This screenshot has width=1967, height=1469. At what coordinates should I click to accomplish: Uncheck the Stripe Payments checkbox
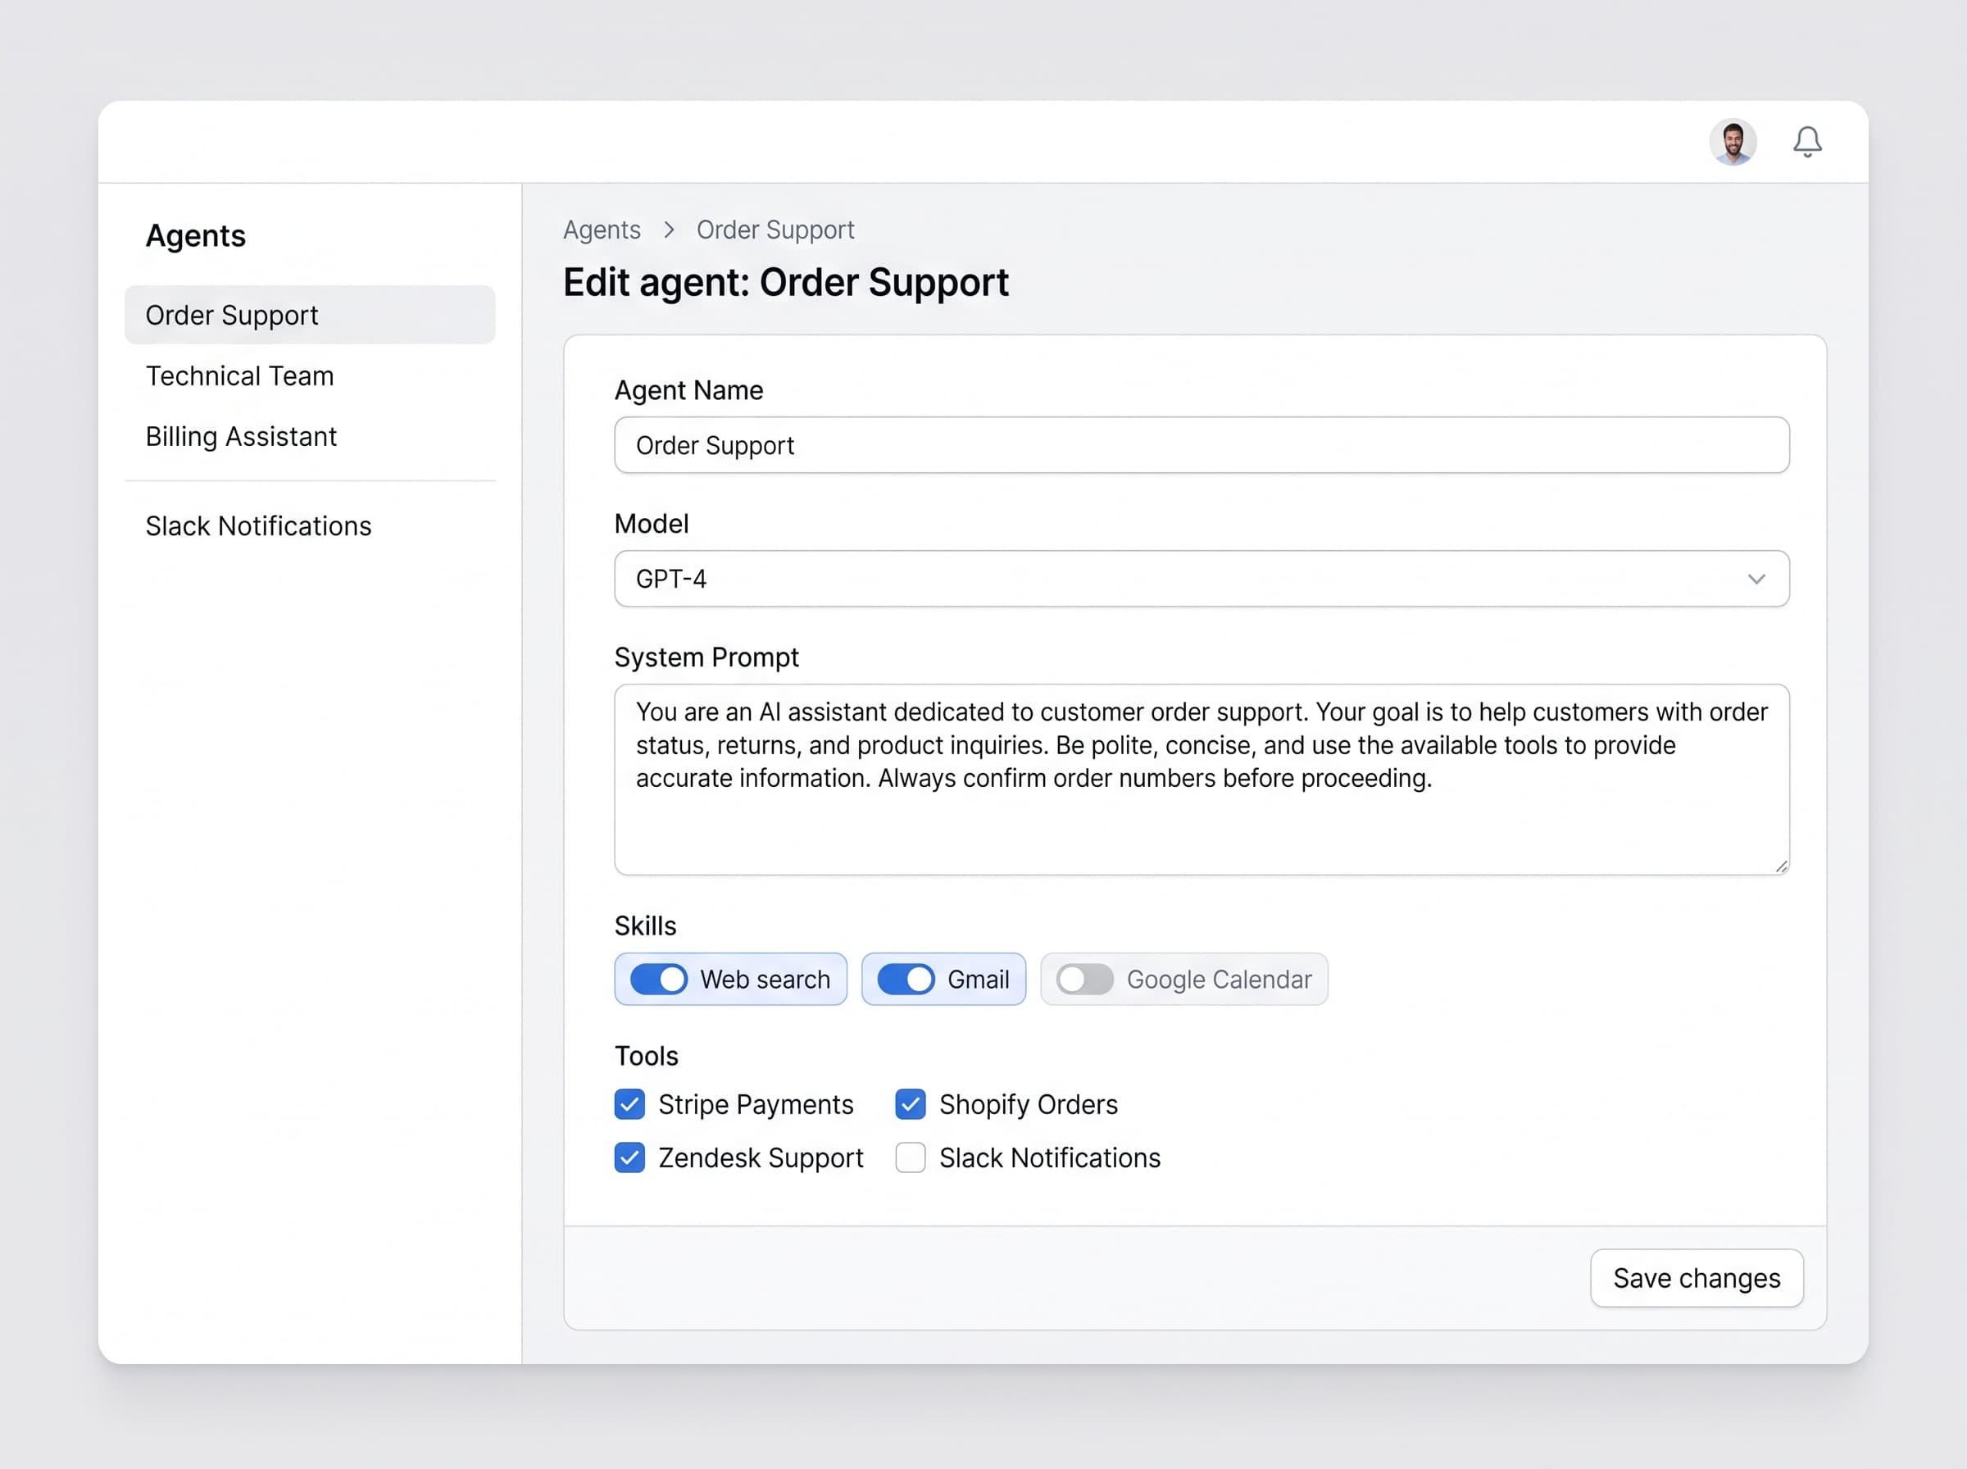[x=629, y=1103]
